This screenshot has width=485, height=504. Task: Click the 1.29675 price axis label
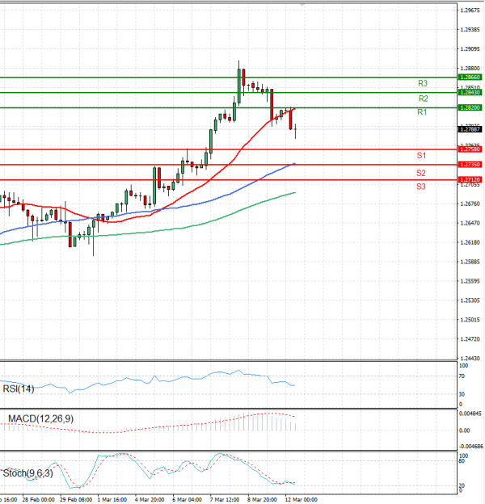(470, 10)
